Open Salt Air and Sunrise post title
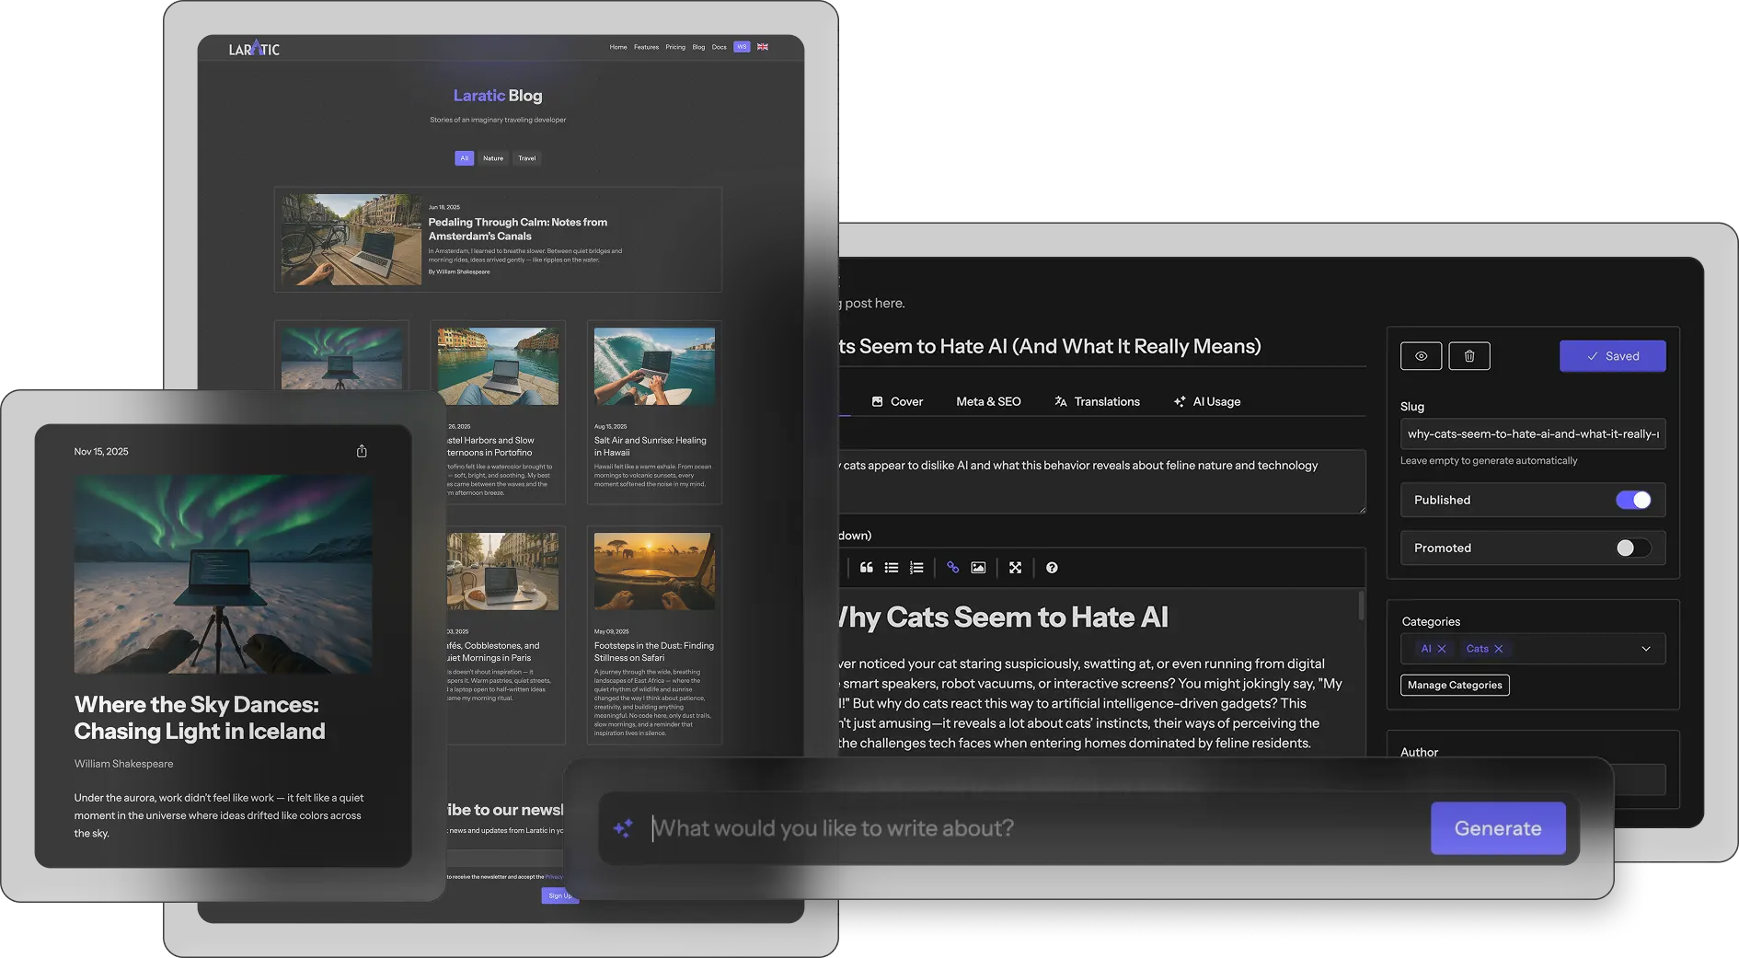 point(651,446)
